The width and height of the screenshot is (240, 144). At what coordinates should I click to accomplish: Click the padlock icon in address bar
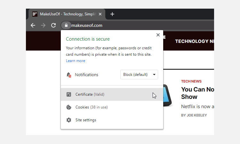pos(66,25)
